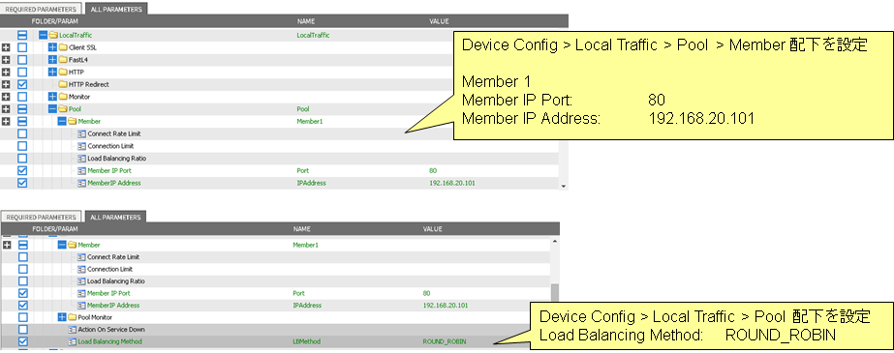Select 192.168.20.101 value in upper panel
Image resolution: width=894 pixels, height=353 pixels.
pyautogui.click(x=452, y=183)
